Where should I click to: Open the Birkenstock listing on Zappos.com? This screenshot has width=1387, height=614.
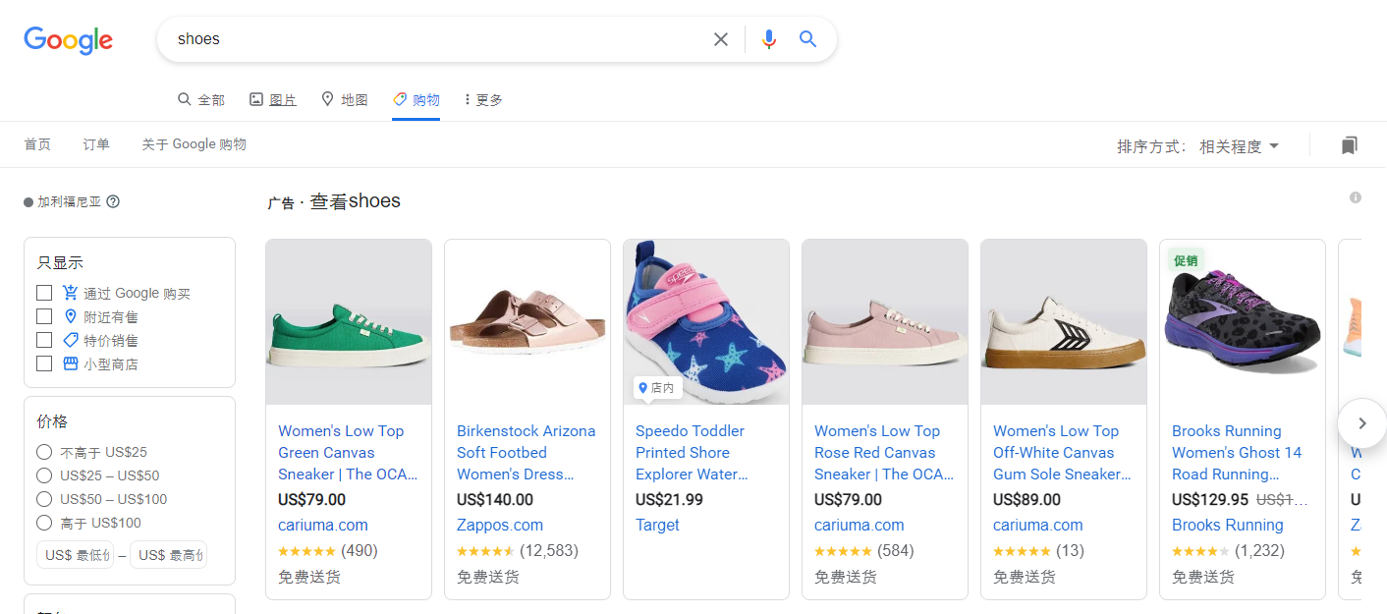[x=527, y=452]
